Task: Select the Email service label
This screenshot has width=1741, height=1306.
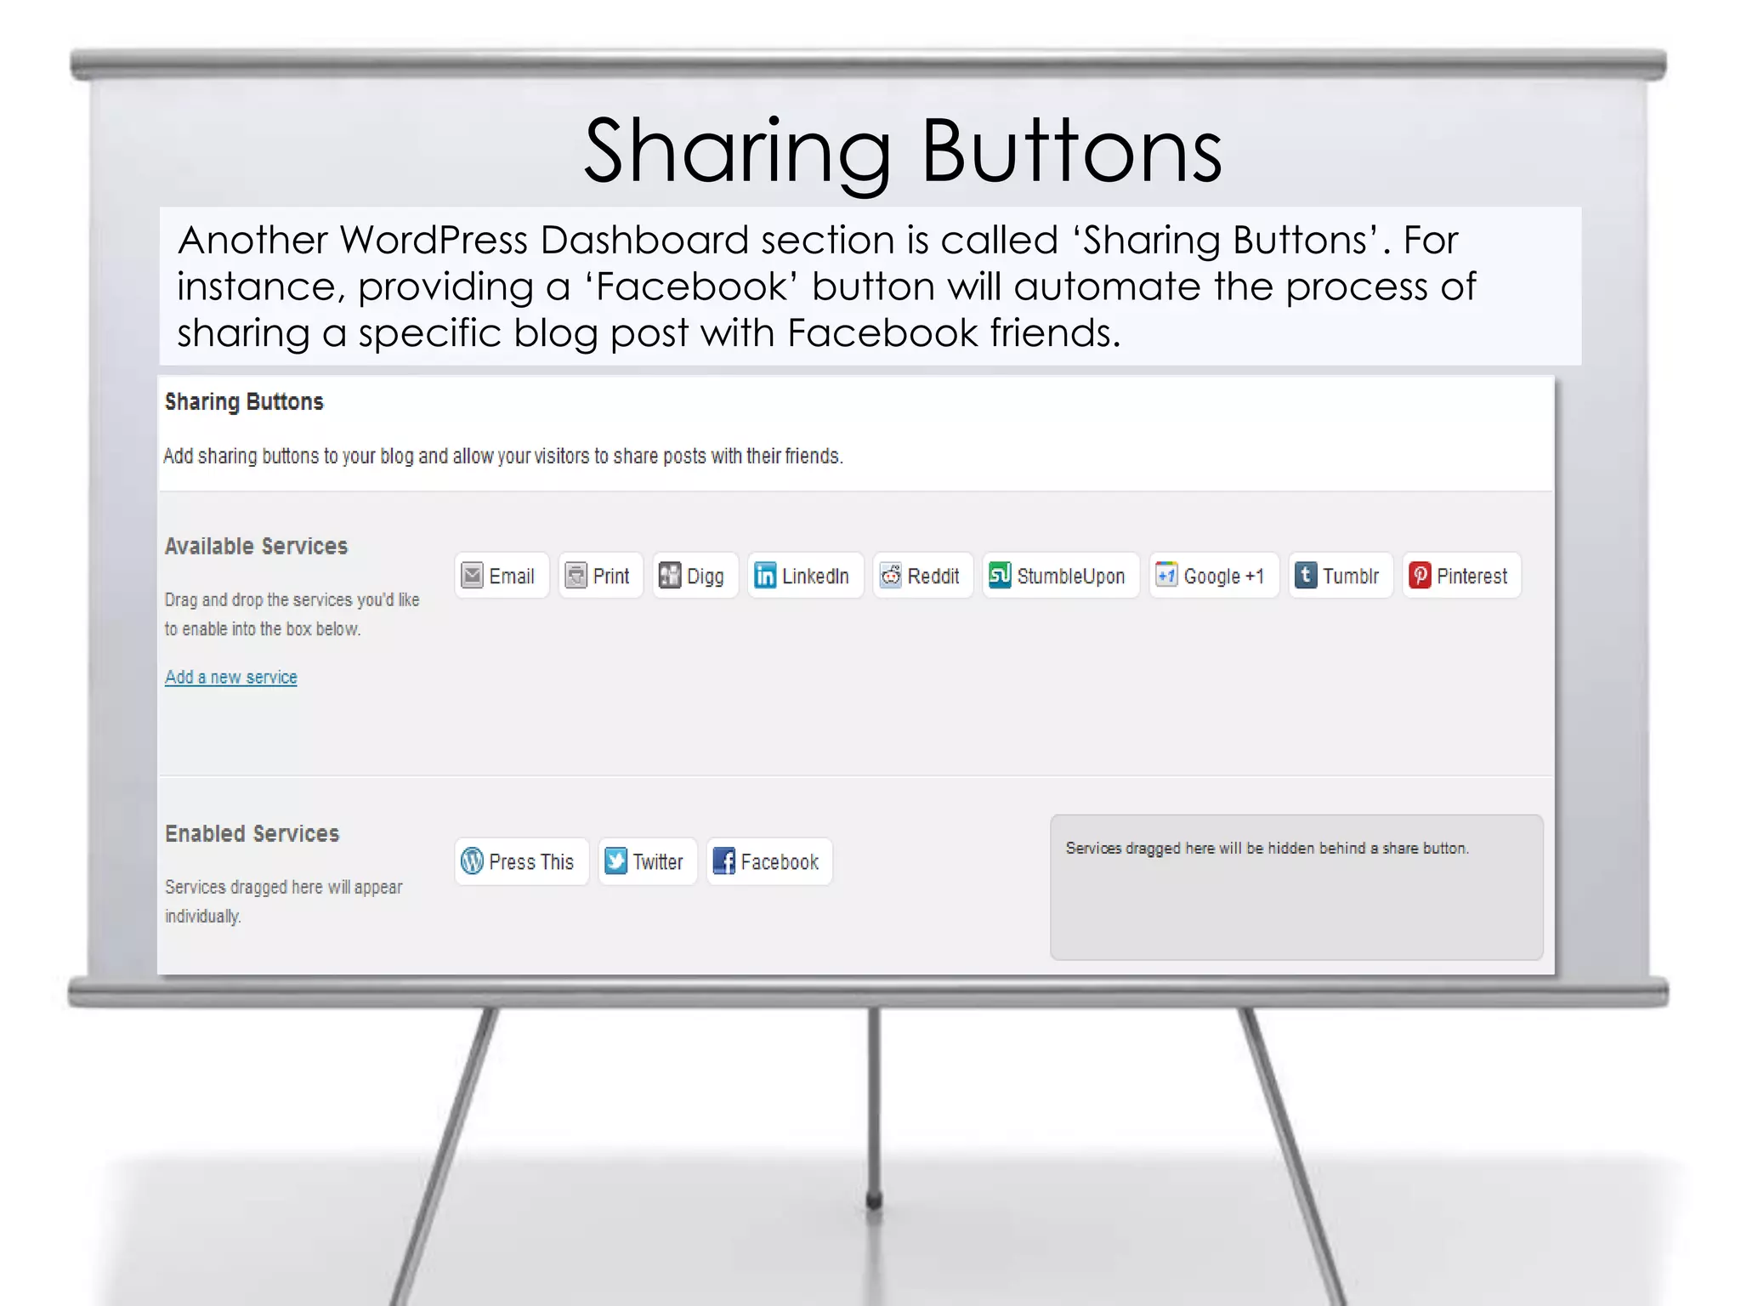Action: pyautogui.click(x=512, y=576)
